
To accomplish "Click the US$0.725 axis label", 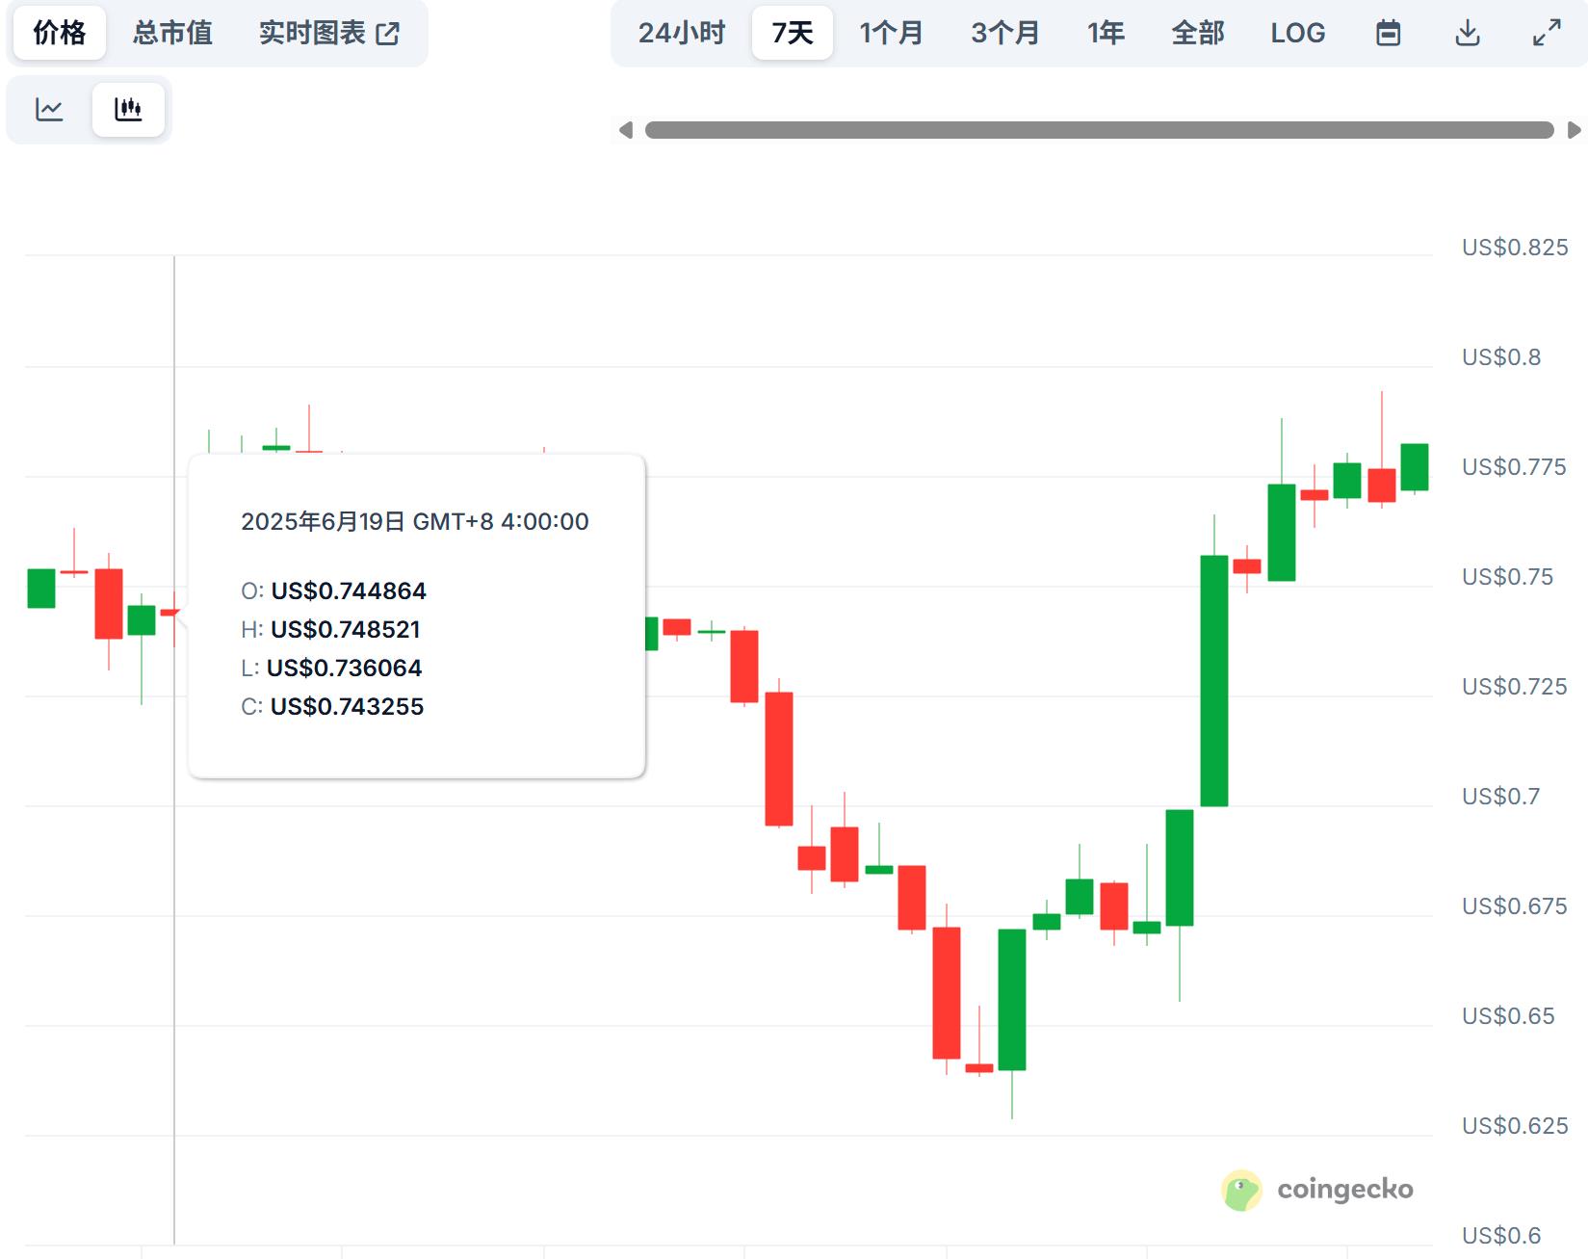I will (1515, 687).
